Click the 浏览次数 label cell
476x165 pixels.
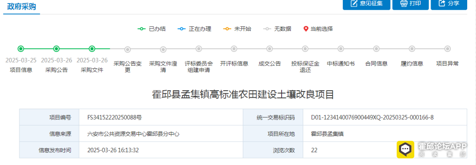tap(273, 150)
